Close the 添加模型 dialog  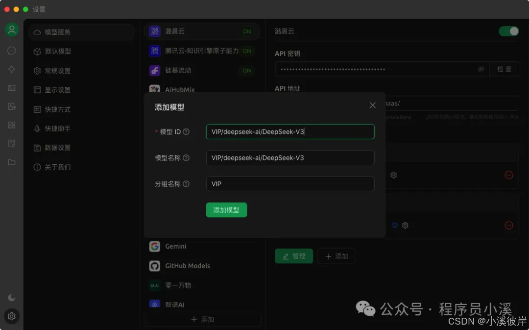pyautogui.click(x=372, y=105)
